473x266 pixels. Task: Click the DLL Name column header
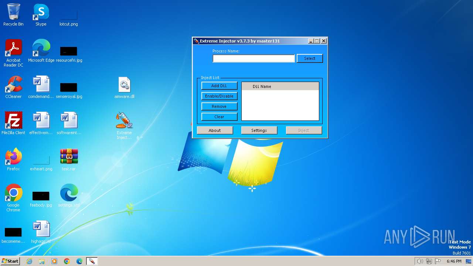click(x=280, y=86)
